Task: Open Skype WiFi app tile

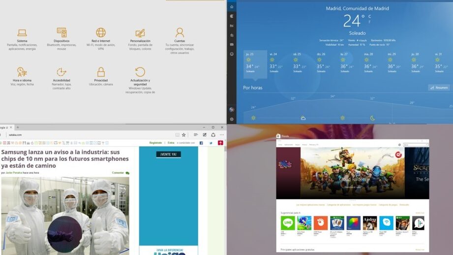Action: 386,223
